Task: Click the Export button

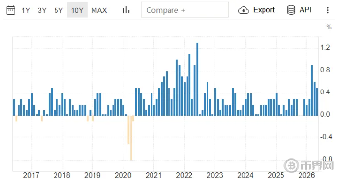Action: click(x=256, y=10)
